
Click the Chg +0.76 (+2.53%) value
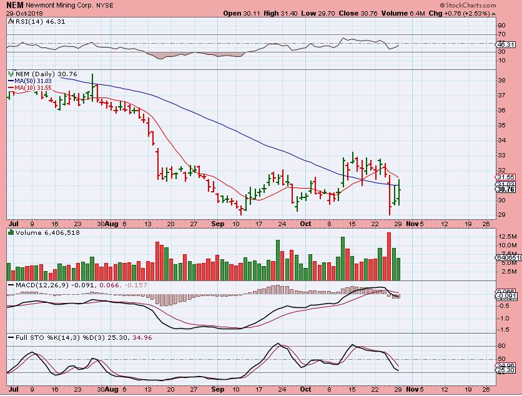coord(459,13)
